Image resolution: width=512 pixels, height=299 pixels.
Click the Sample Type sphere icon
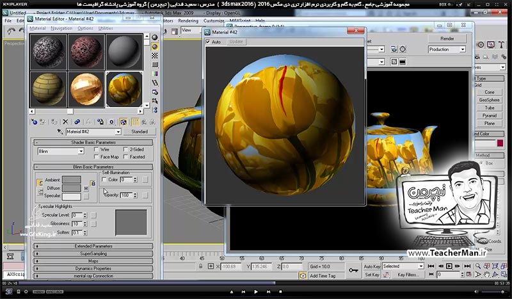[155, 37]
